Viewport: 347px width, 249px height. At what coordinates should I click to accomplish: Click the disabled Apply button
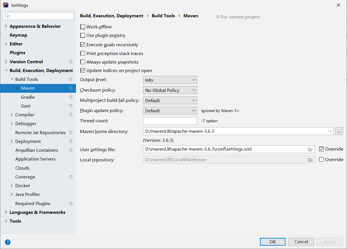tap(329, 242)
